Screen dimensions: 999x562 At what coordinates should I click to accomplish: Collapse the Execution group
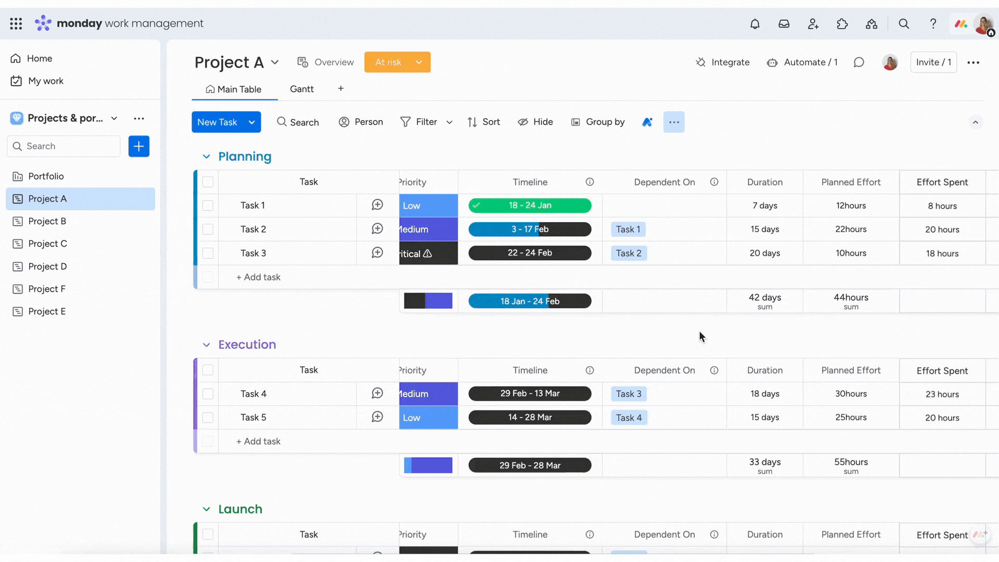pyautogui.click(x=206, y=344)
